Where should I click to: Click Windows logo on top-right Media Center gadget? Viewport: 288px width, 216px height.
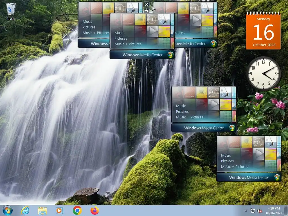coord(213,44)
